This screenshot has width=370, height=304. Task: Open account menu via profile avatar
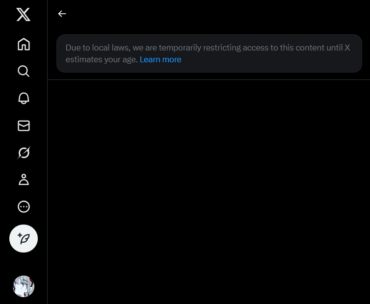coord(24,286)
